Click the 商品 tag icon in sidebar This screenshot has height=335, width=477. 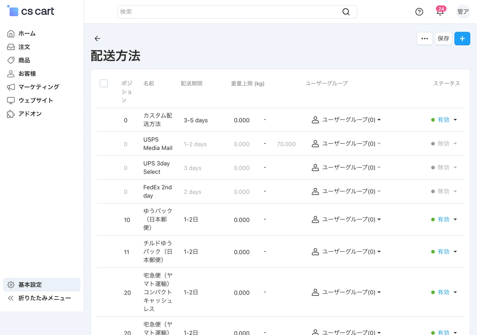(x=11, y=60)
